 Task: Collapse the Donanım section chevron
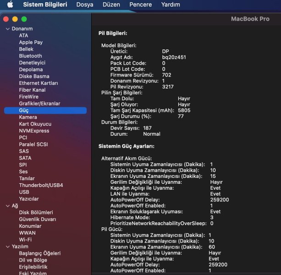[x=7, y=29]
